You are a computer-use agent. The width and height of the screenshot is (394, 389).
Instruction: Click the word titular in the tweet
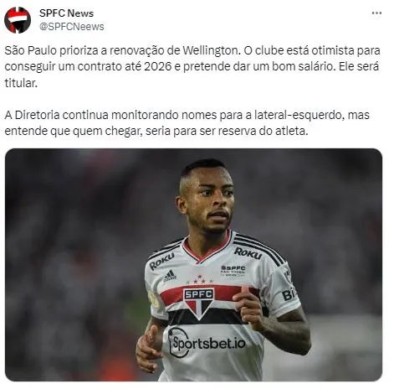pos(21,83)
